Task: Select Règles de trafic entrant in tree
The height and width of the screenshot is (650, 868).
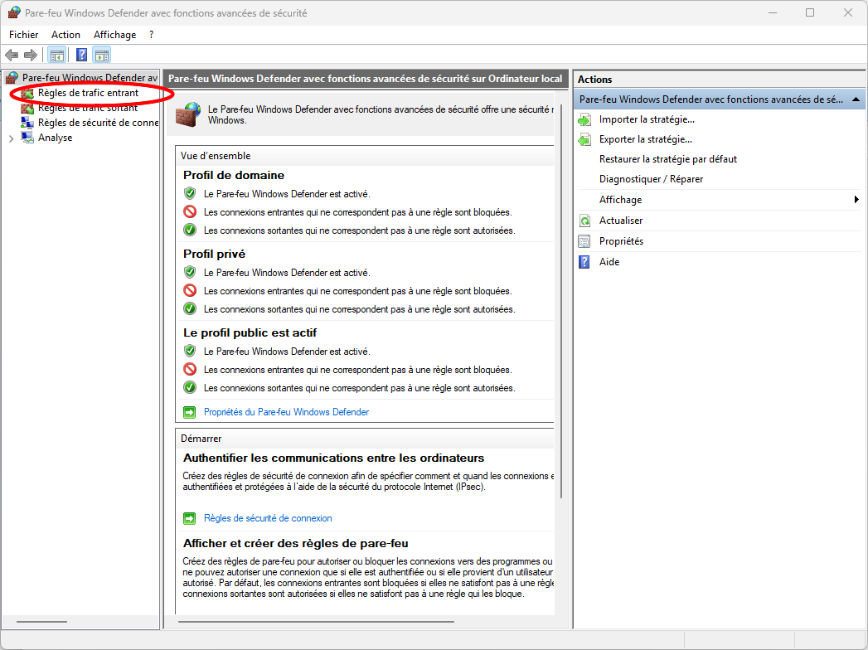Action: point(88,93)
